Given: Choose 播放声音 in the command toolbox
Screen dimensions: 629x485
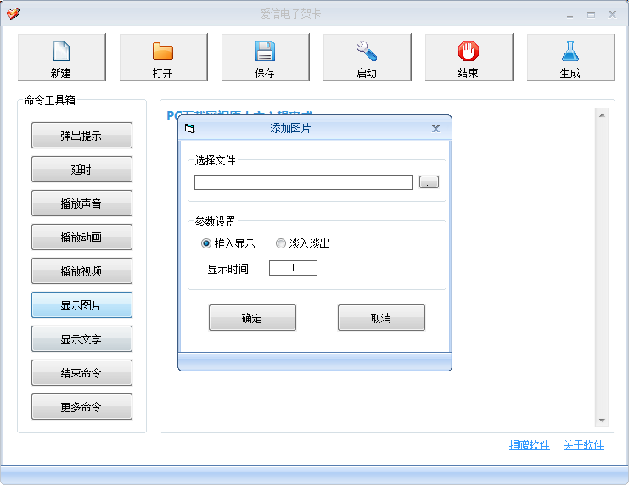Looking at the screenshot, I should (81, 203).
